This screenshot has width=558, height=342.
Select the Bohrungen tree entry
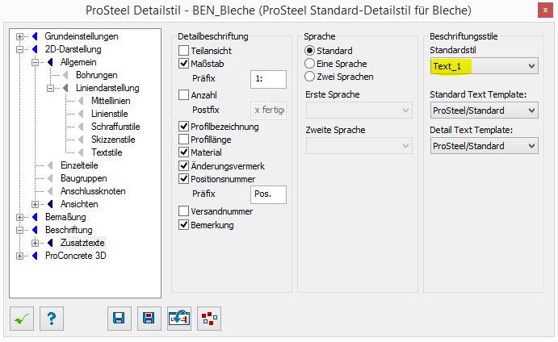96,75
